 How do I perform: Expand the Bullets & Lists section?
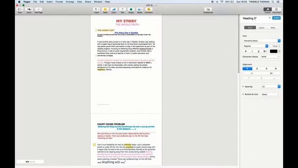[243, 94]
